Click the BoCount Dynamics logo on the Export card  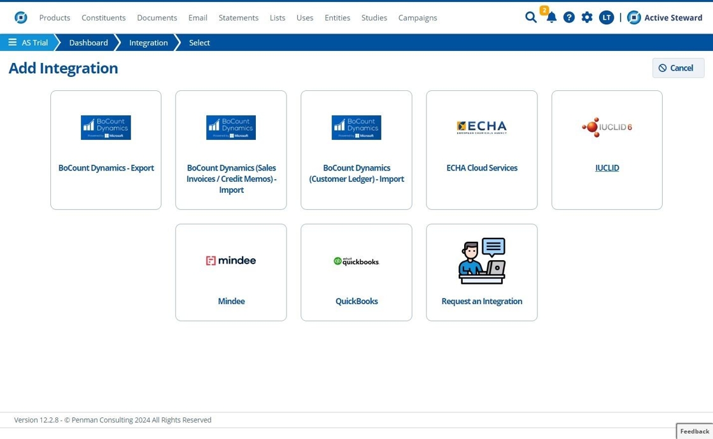click(106, 127)
